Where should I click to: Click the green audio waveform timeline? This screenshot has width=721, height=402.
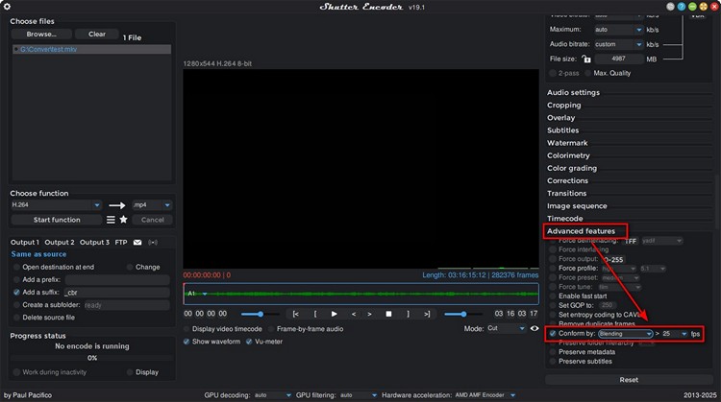tap(360, 294)
